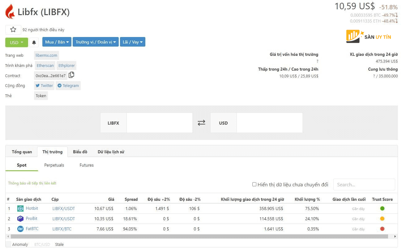Viewport: 406px width, 252px height.
Task: Click the contract address 0xc0ea...2e661e7
Action: click(x=50, y=76)
